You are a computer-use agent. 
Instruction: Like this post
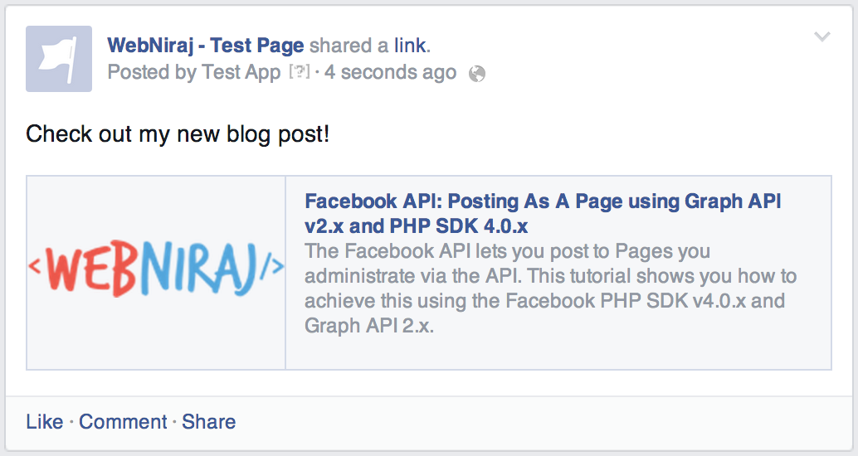[x=44, y=421]
